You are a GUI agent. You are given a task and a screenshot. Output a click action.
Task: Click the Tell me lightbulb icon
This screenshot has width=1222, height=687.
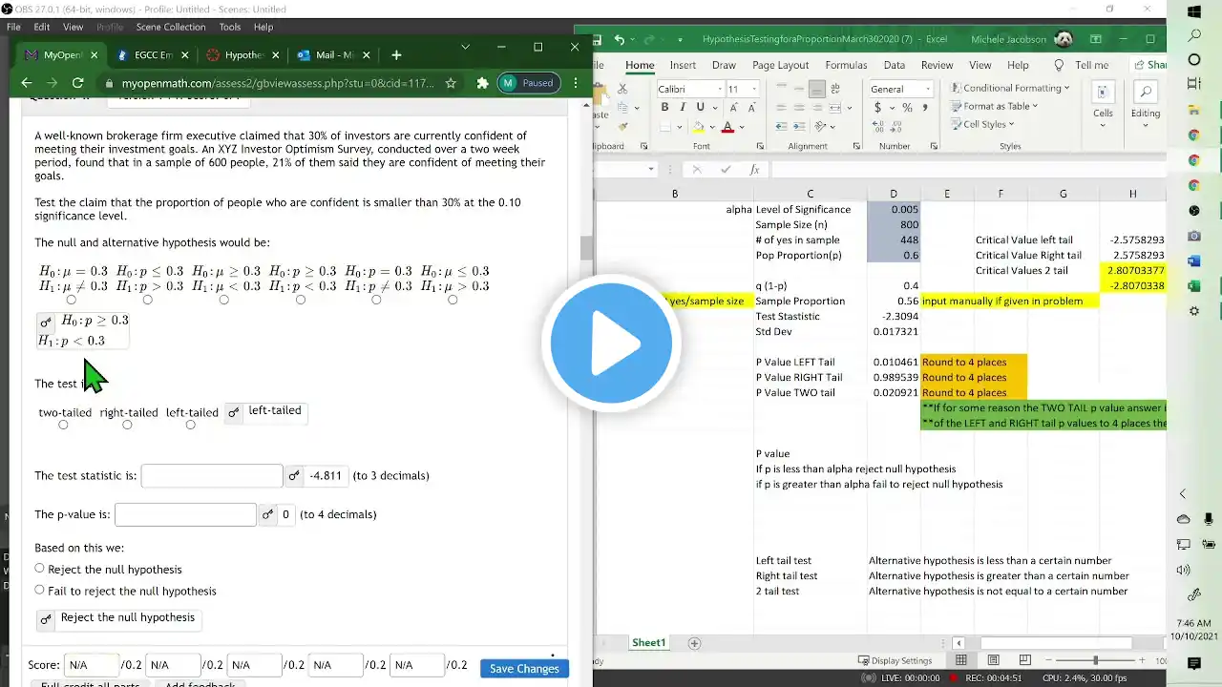[1059, 66]
